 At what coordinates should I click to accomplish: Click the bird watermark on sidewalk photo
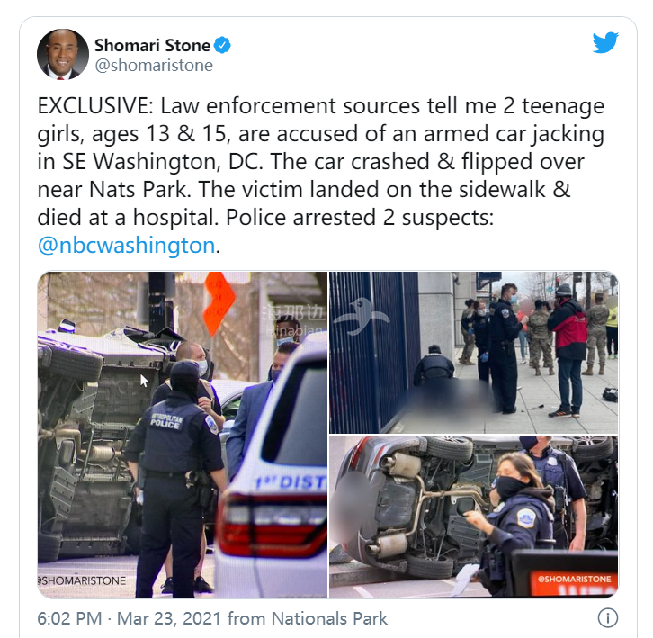(x=362, y=317)
